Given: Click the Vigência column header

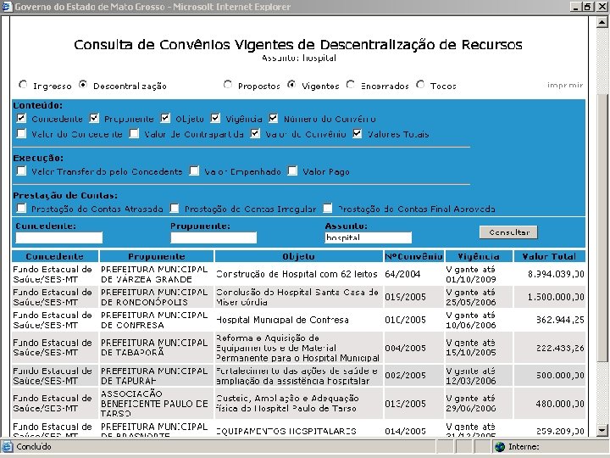Looking at the screenshot, I should pos(479,256).
